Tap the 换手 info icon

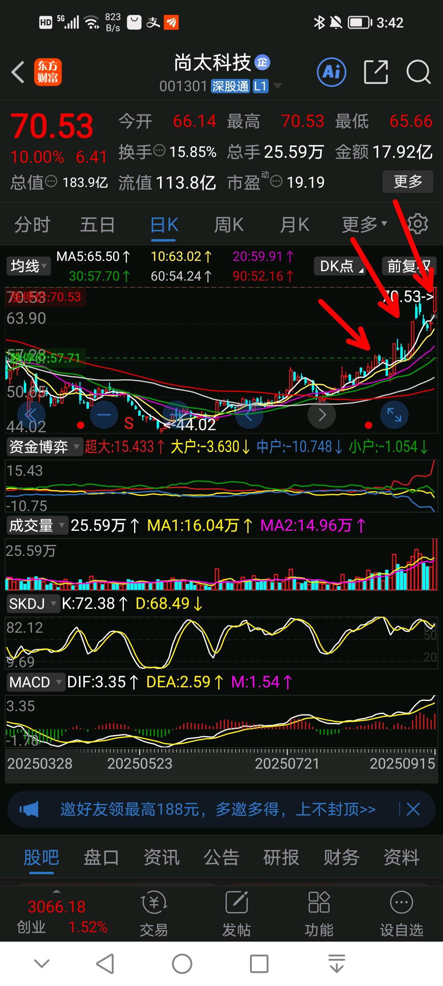pyautogui.click(x=159, y=150)
